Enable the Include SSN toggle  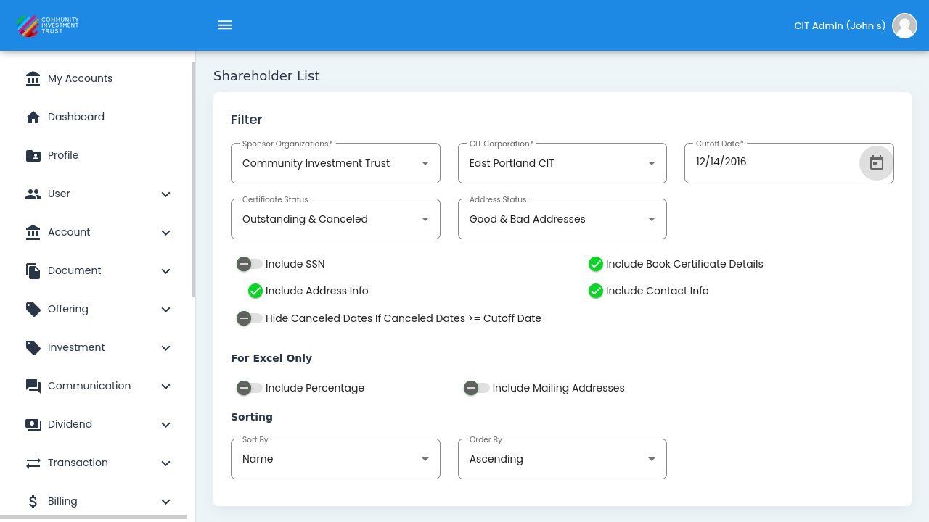pyautogui.click(x=249, y=265)
